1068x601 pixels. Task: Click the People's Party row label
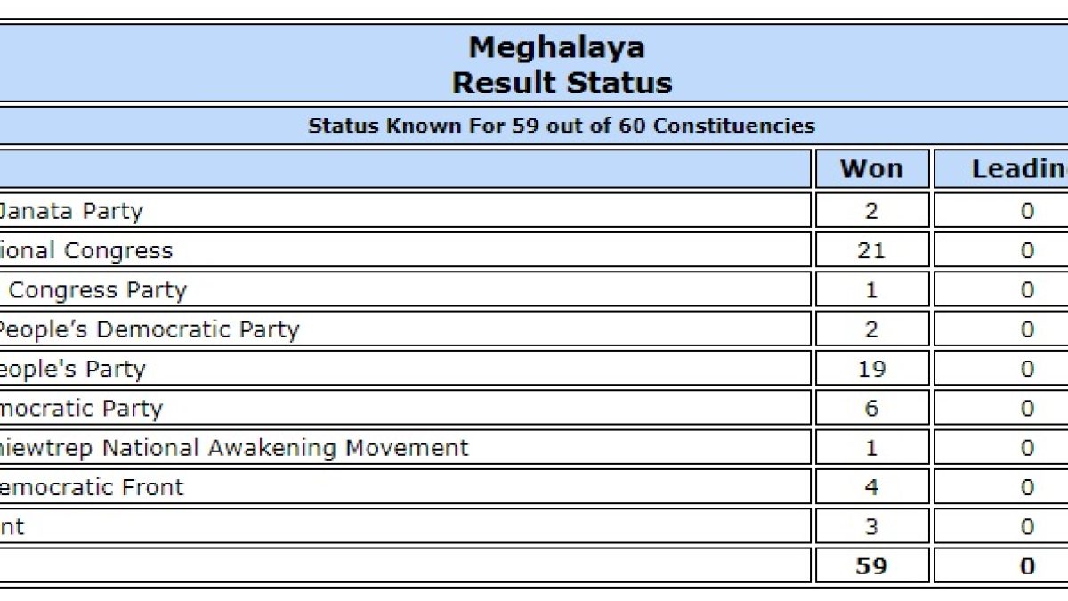72,369
